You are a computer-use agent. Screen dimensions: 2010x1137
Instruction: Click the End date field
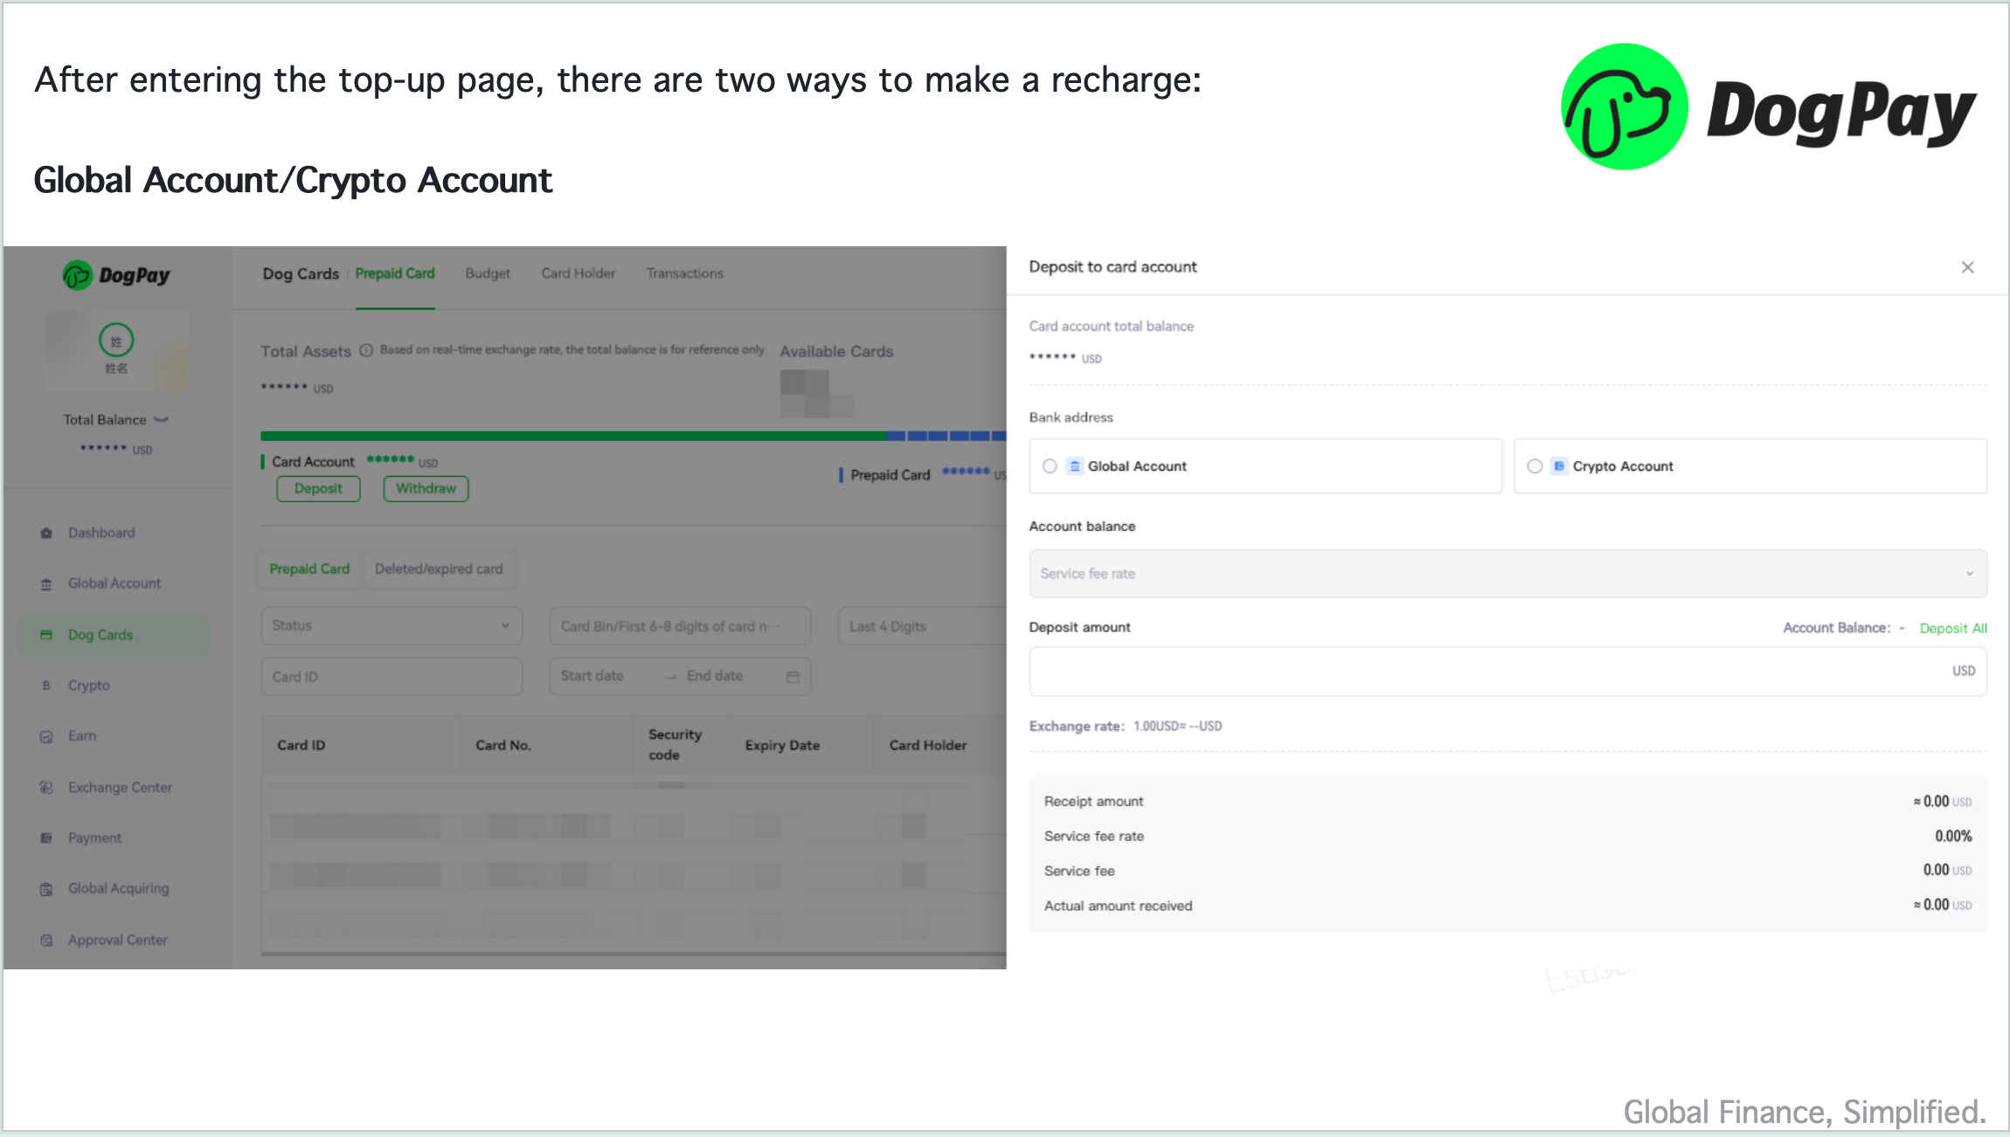(715, 677)
